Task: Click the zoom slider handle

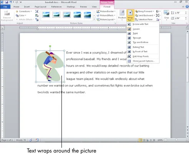Action: point(176,140)
